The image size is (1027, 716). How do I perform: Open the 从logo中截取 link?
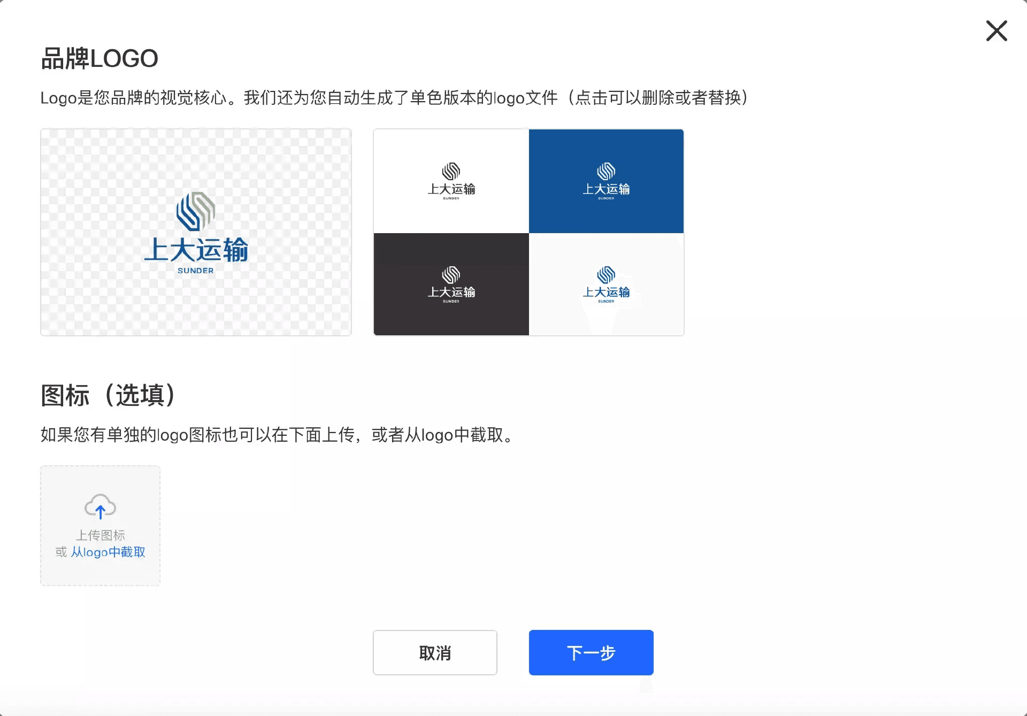(x=108, y=552)
